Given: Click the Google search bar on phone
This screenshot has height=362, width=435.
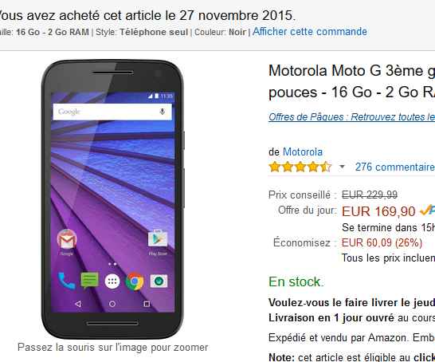Looking at the screenshot, I should tap(112, 112).
